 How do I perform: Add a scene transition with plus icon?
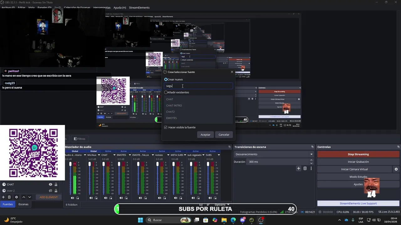[x=299, y=168]
